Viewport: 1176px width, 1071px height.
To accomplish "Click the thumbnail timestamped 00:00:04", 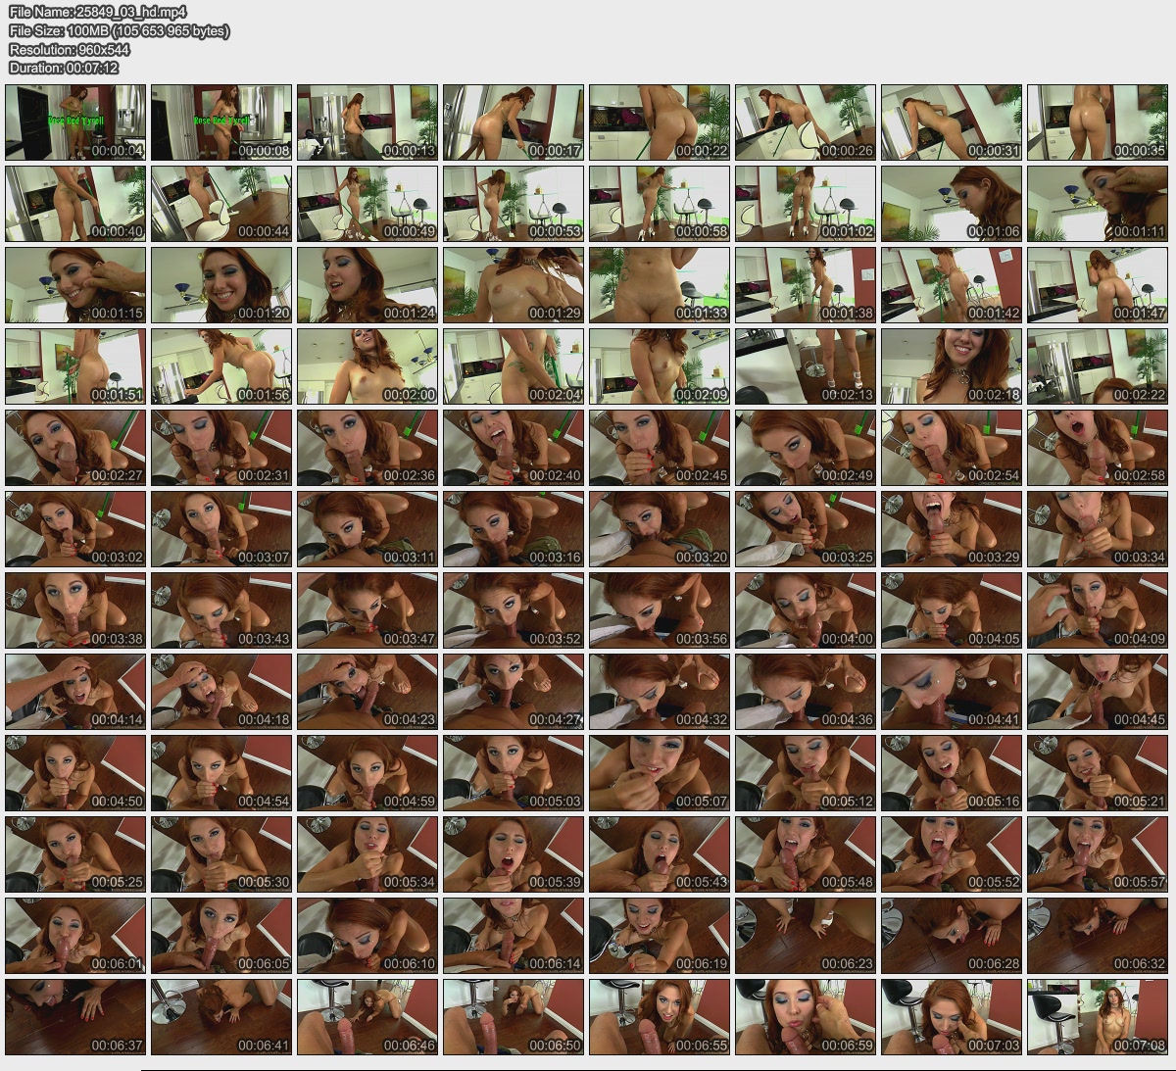I will 75,122.
